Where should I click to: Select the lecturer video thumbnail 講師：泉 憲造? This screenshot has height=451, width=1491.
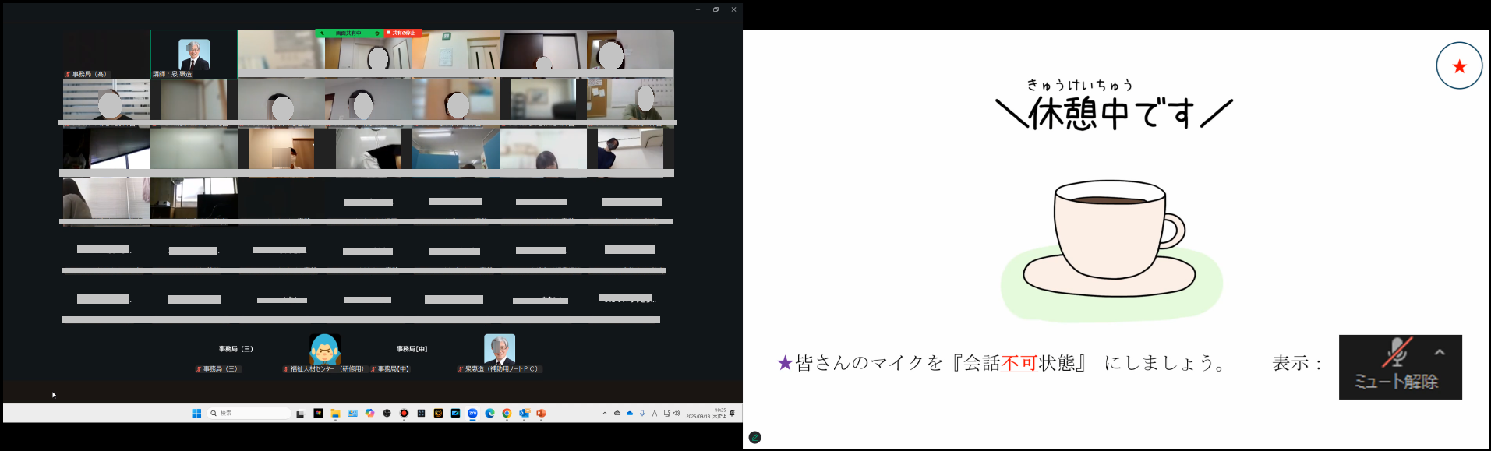click(194, 55)
